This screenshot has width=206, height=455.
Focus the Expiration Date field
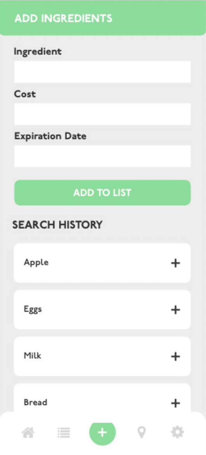[x=103, y=156]
